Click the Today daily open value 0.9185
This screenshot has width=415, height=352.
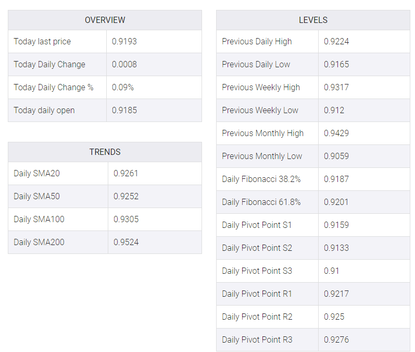pos(124,110)
